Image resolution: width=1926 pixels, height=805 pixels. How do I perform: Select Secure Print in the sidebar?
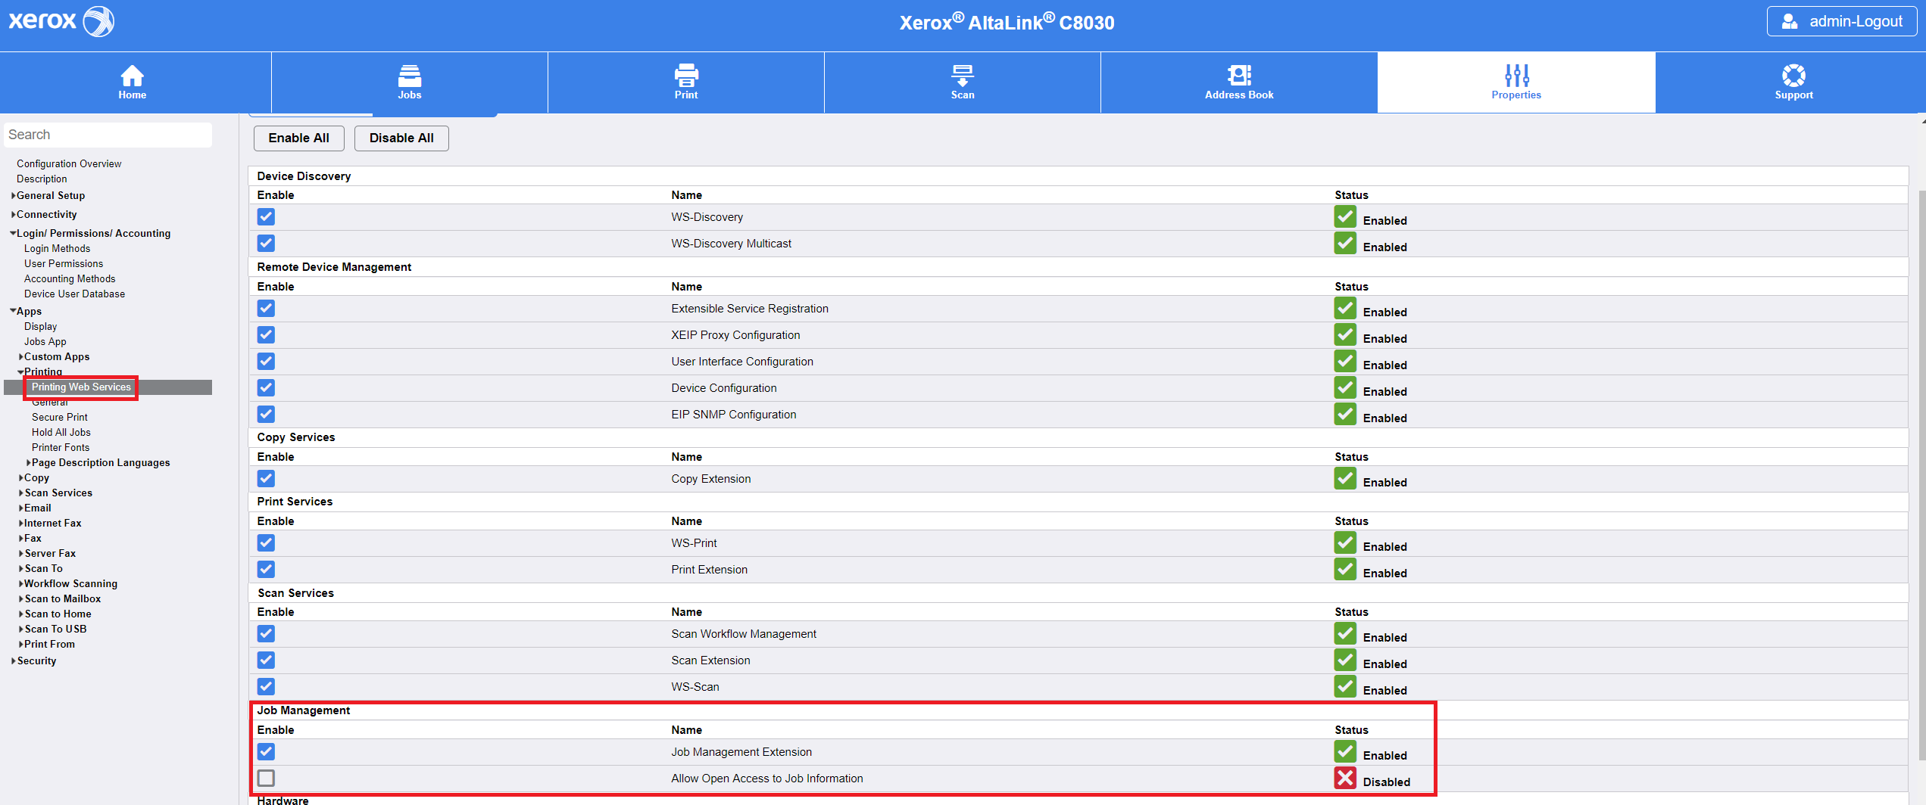(x=59, y=417)
